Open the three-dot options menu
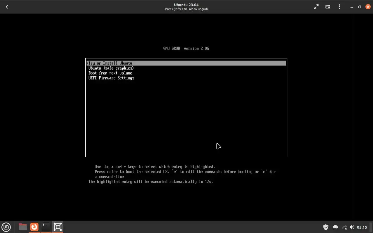 pos(339,7)
